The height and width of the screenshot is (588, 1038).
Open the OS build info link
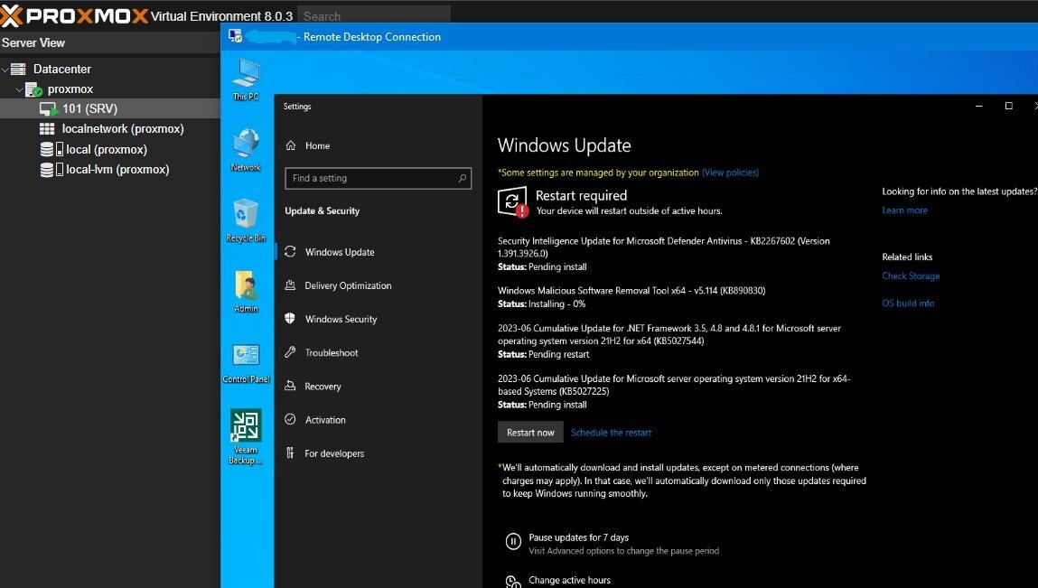[908, 303]
